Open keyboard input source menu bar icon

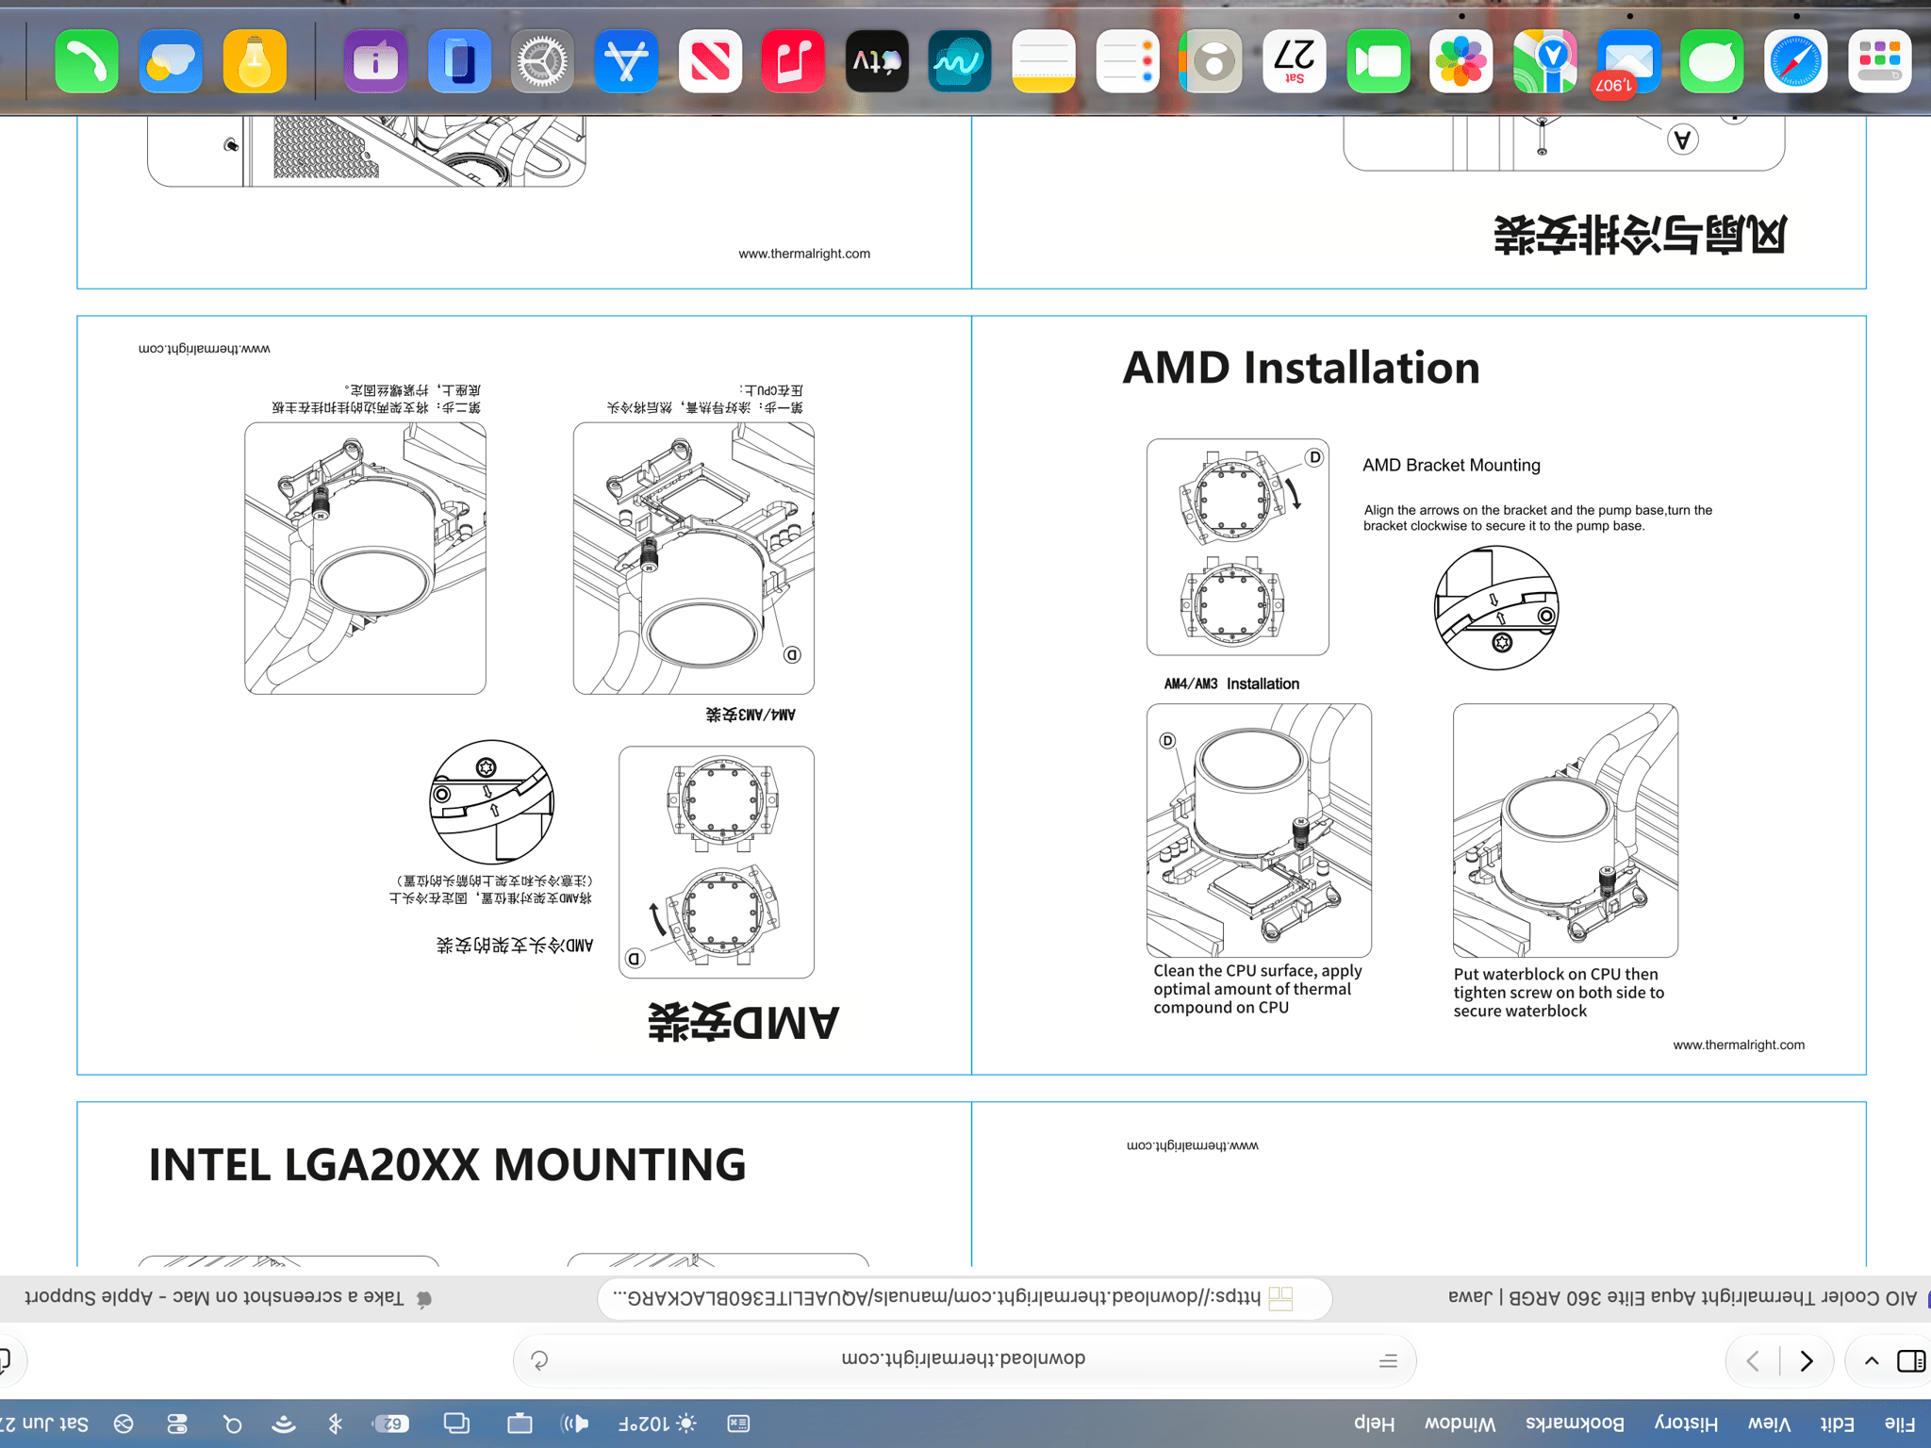[x=738, y=1423]
